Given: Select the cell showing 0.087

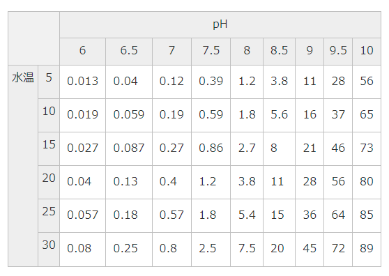Looking at the screenshot, I should point(129,148).
